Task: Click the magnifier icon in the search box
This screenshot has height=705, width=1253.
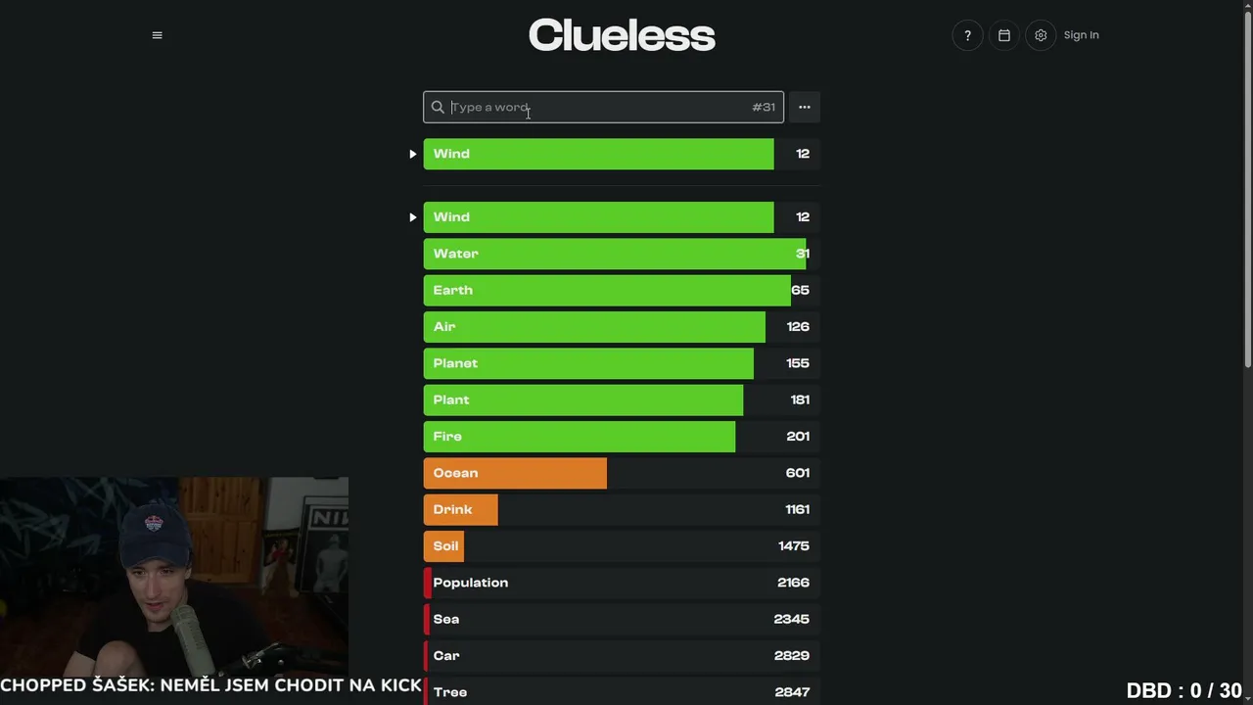Action: (x=438, y=108)
